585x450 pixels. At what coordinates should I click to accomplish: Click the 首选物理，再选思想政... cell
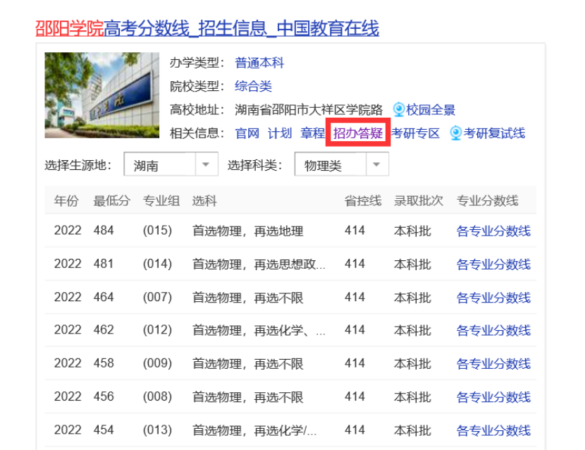(259, 264)
